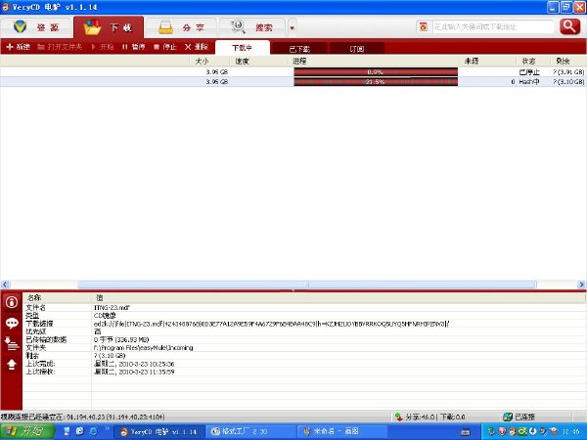Screen dimensions: 587x440
Task: Show the download sources list icon
Action: click(x=12, y=343)
